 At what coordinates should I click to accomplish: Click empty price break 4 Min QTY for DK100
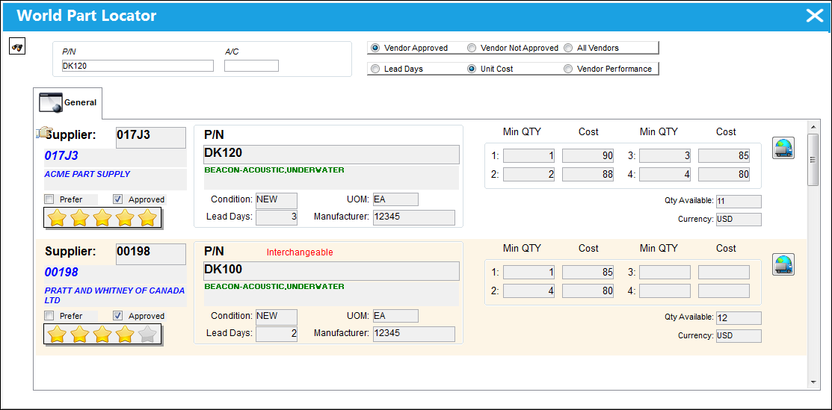[665, 291]
